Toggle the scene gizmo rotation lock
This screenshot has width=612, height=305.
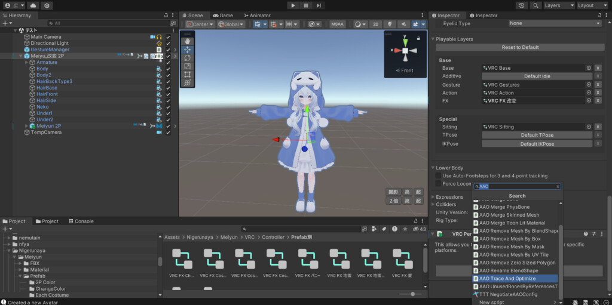pos(418,38)
